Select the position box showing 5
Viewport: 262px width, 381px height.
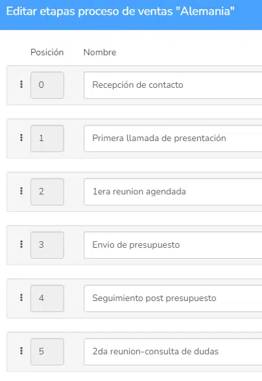[47, 352]
